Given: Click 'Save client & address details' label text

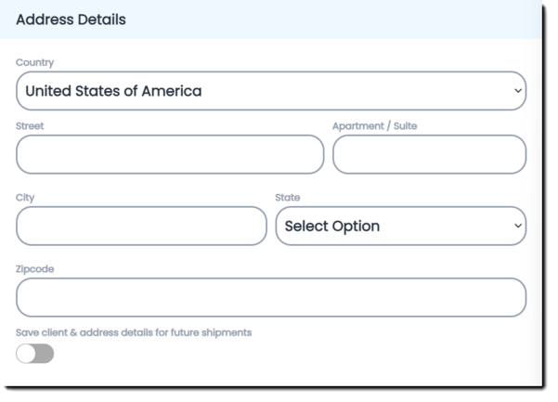Looking at the screenshot, I should (x=134, y=332).
